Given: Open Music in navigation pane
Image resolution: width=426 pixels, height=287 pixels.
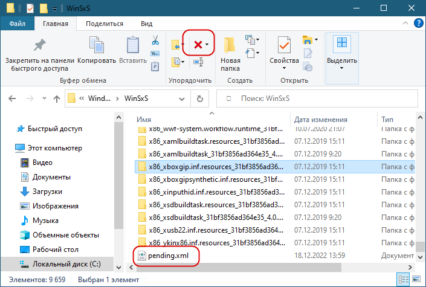Looking at the screenshot, I should tap(45, 221).
